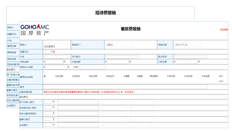This screenshot has height=131, width=232.
Task: Click the 报销部门 field showing 总裁办
Action: pyautogui.click(x=119, y=45)
